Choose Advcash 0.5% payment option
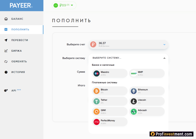Image resolution: width=196 pixels, height=139 pixels. tap(147, 112)
